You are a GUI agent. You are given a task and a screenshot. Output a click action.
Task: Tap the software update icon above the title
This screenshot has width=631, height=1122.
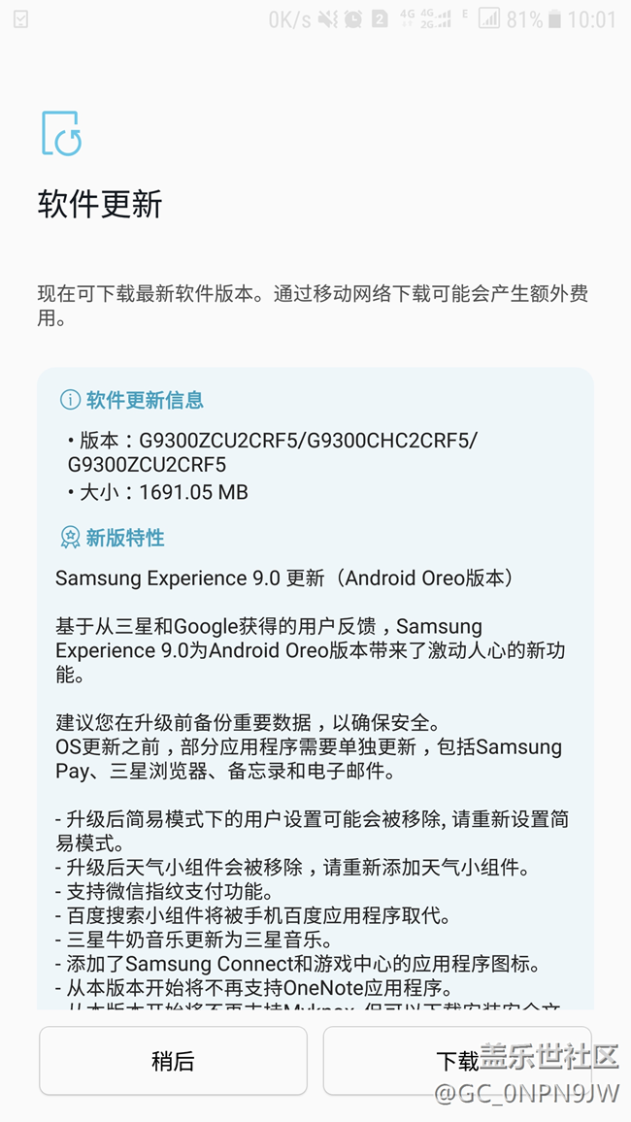[x=61, y=132]
